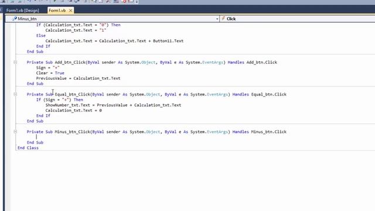Image resolution: width=375 pixels, height=211 pixels.
Task: Click the line 'If (Calculation_txt.Text = "0") Then'
Action: pyautogui.click(x=78, y=25)
